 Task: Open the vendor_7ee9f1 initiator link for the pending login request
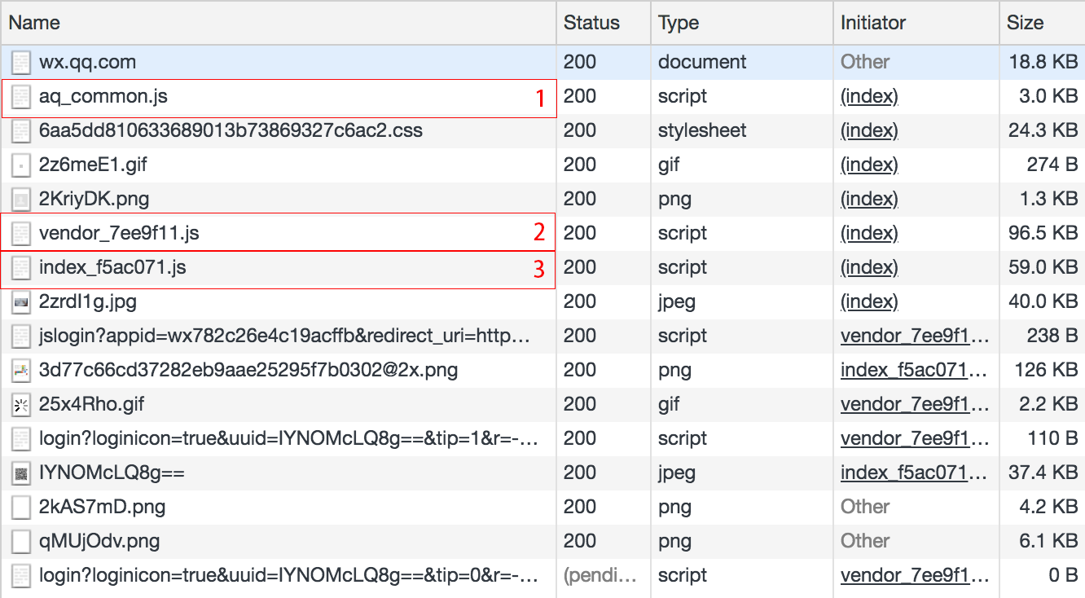(x=916, y=576)
